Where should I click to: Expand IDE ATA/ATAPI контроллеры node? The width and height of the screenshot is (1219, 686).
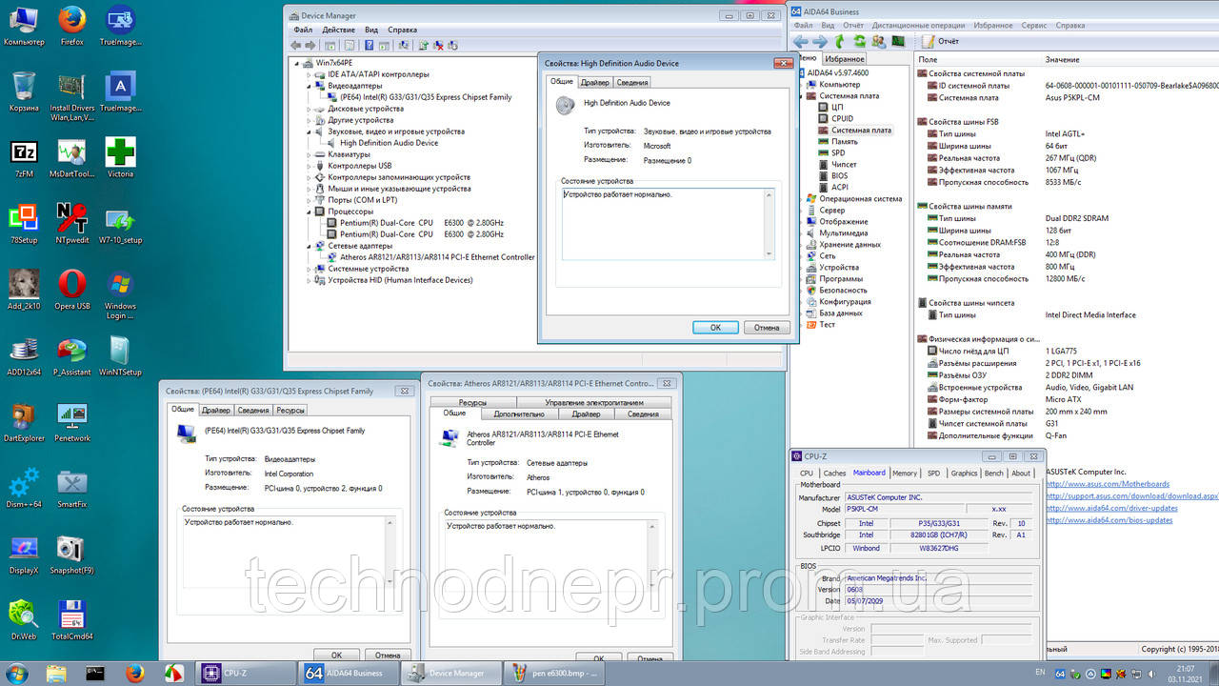[309, 74]
